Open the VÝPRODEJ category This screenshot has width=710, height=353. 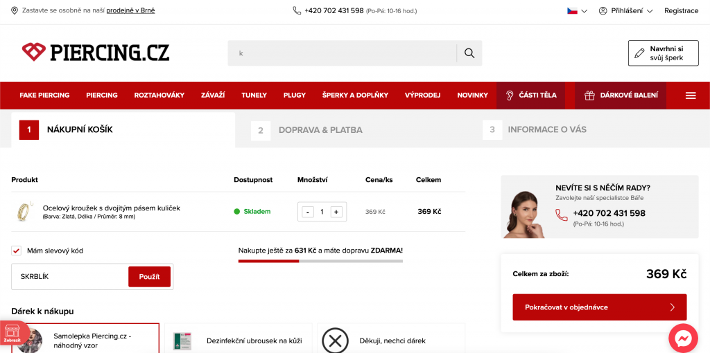pyautogui.click(x=422, y=96)
